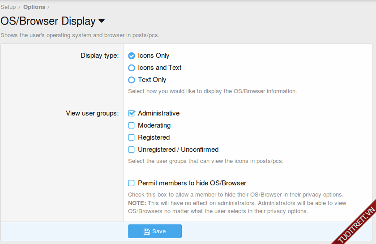Image resolution: width=376 pixels, height=244 pixels.
Task: Click the floppy disk icon on Save
Action: click(146, 231)
